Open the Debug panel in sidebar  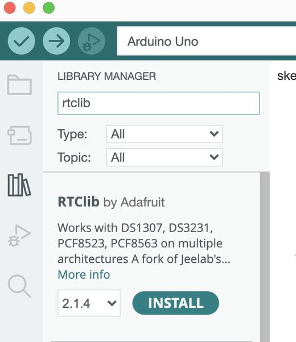[19, 235]
